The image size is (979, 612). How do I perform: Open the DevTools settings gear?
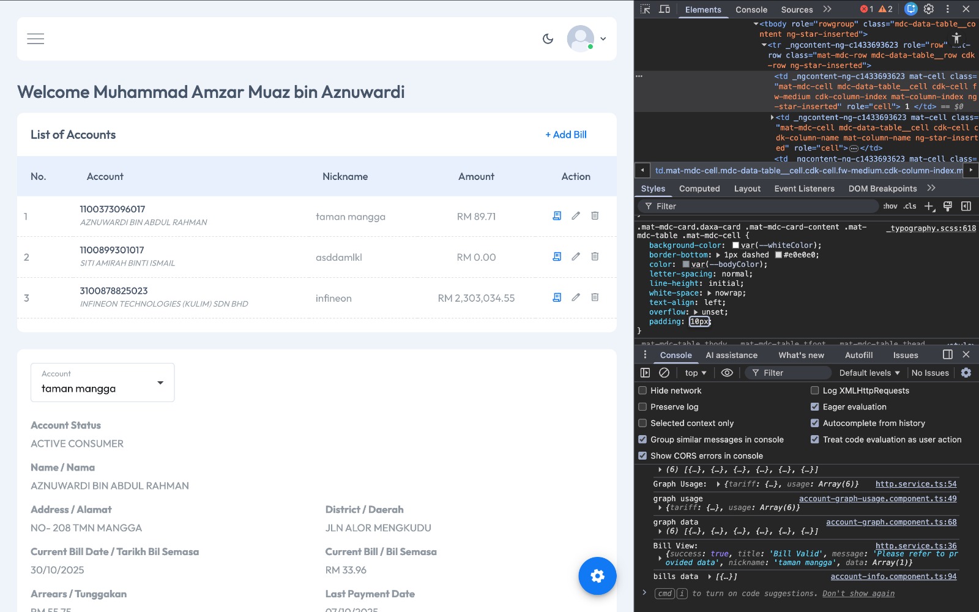click(x=929, y=9)
